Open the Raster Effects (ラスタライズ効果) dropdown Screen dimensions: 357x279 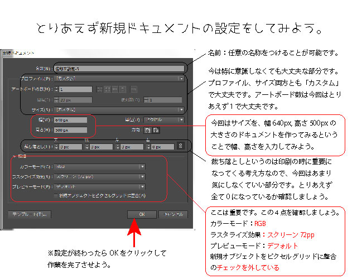[99, 177]
